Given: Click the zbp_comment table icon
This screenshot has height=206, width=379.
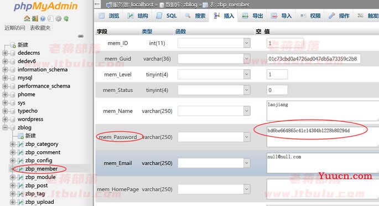Looking at the screenshot, I should 21,153.
